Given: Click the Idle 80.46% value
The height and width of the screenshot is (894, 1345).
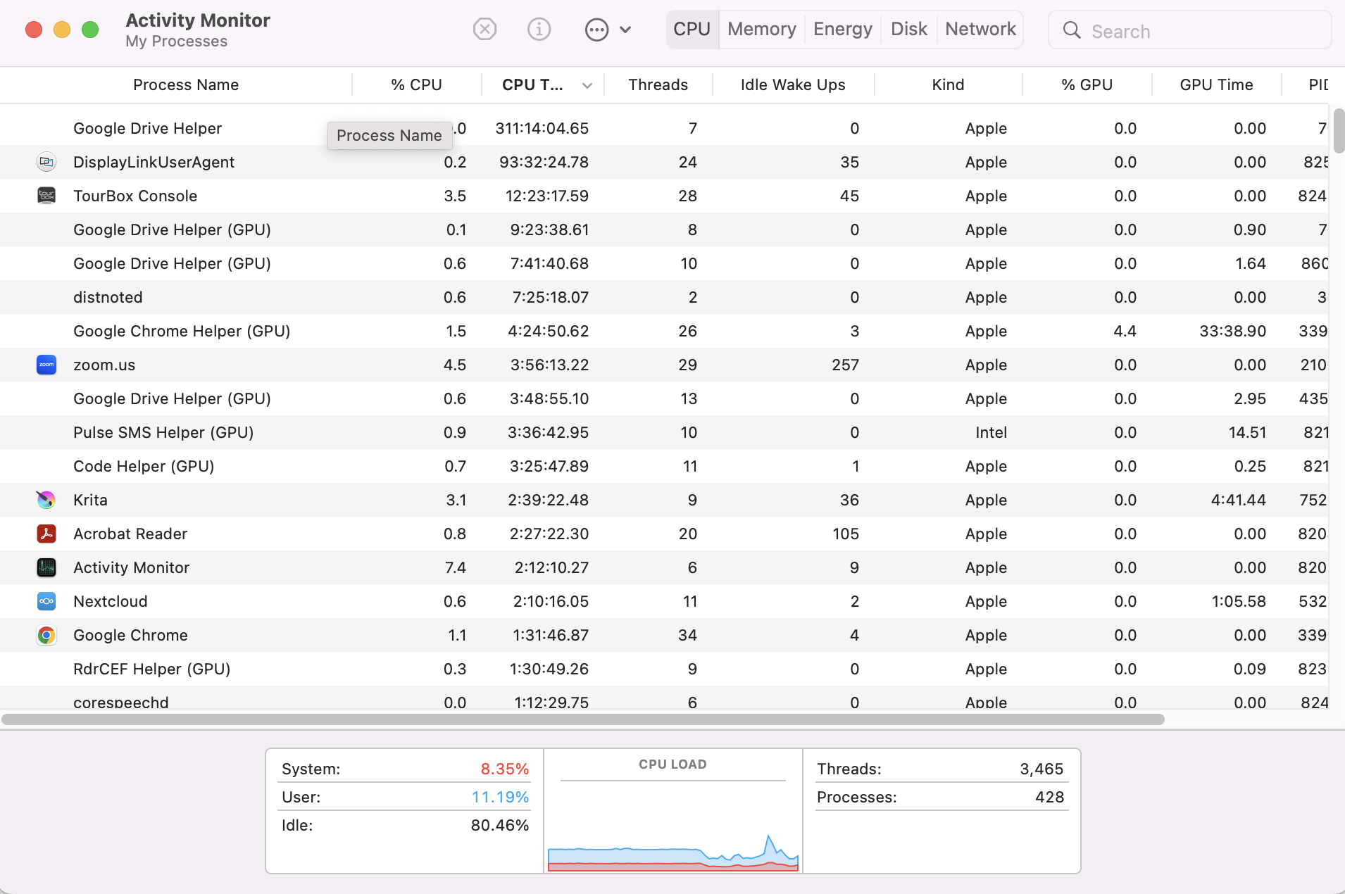Looking at the screenshot, I should [x=499, y=825].
